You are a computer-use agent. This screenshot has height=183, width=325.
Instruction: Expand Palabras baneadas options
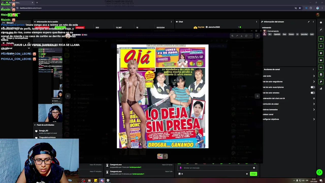point(314,110)
